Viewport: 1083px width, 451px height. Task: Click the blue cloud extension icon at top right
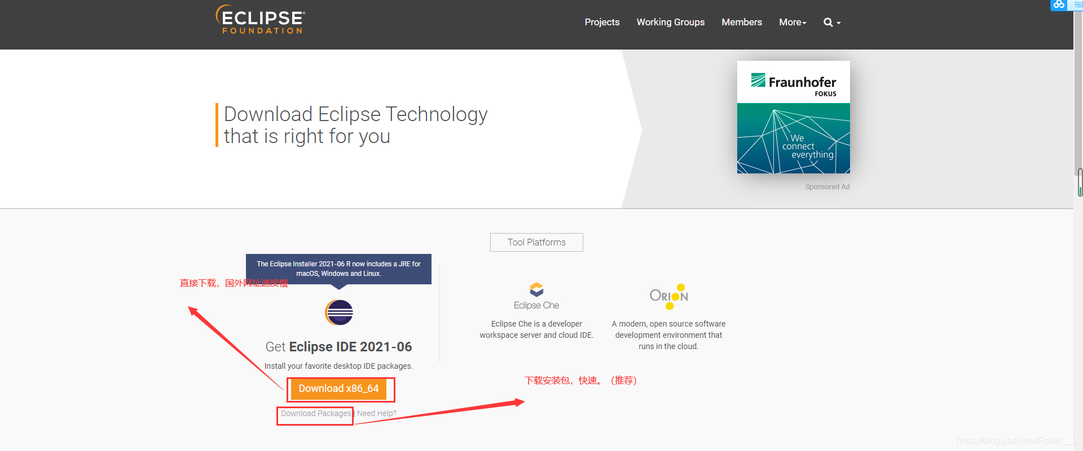(x=1059, y=5)
